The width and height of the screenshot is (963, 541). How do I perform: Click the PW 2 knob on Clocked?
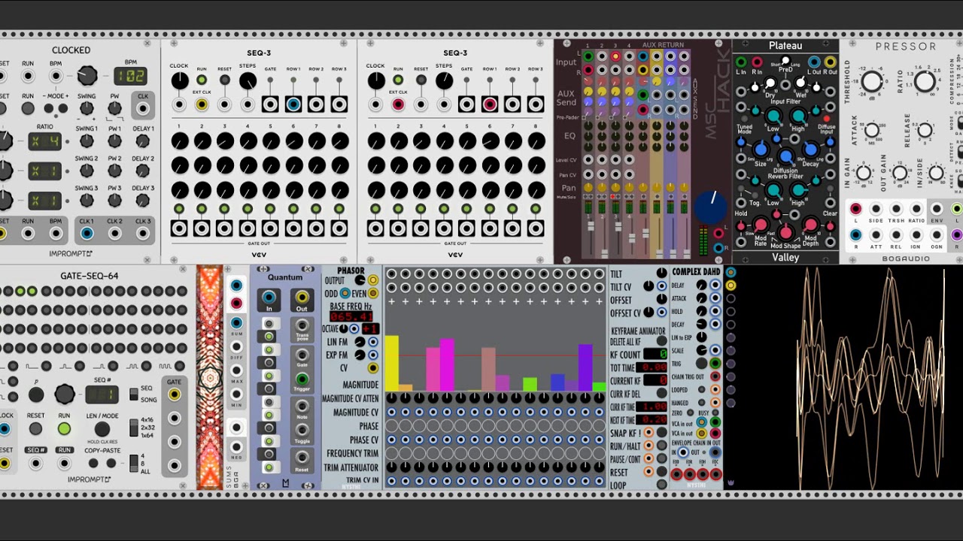point(114,170)
